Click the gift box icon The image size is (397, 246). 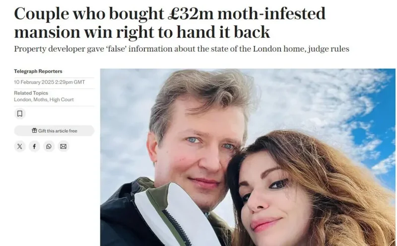(34, 131)
